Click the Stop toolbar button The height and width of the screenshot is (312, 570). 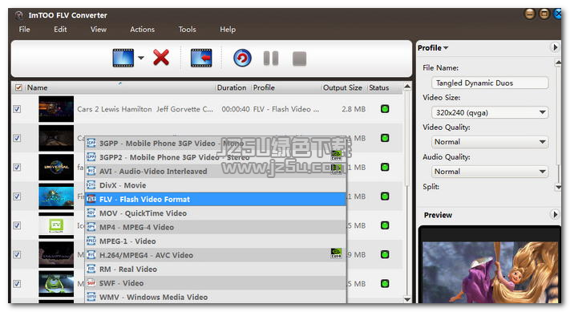point(299,59)
